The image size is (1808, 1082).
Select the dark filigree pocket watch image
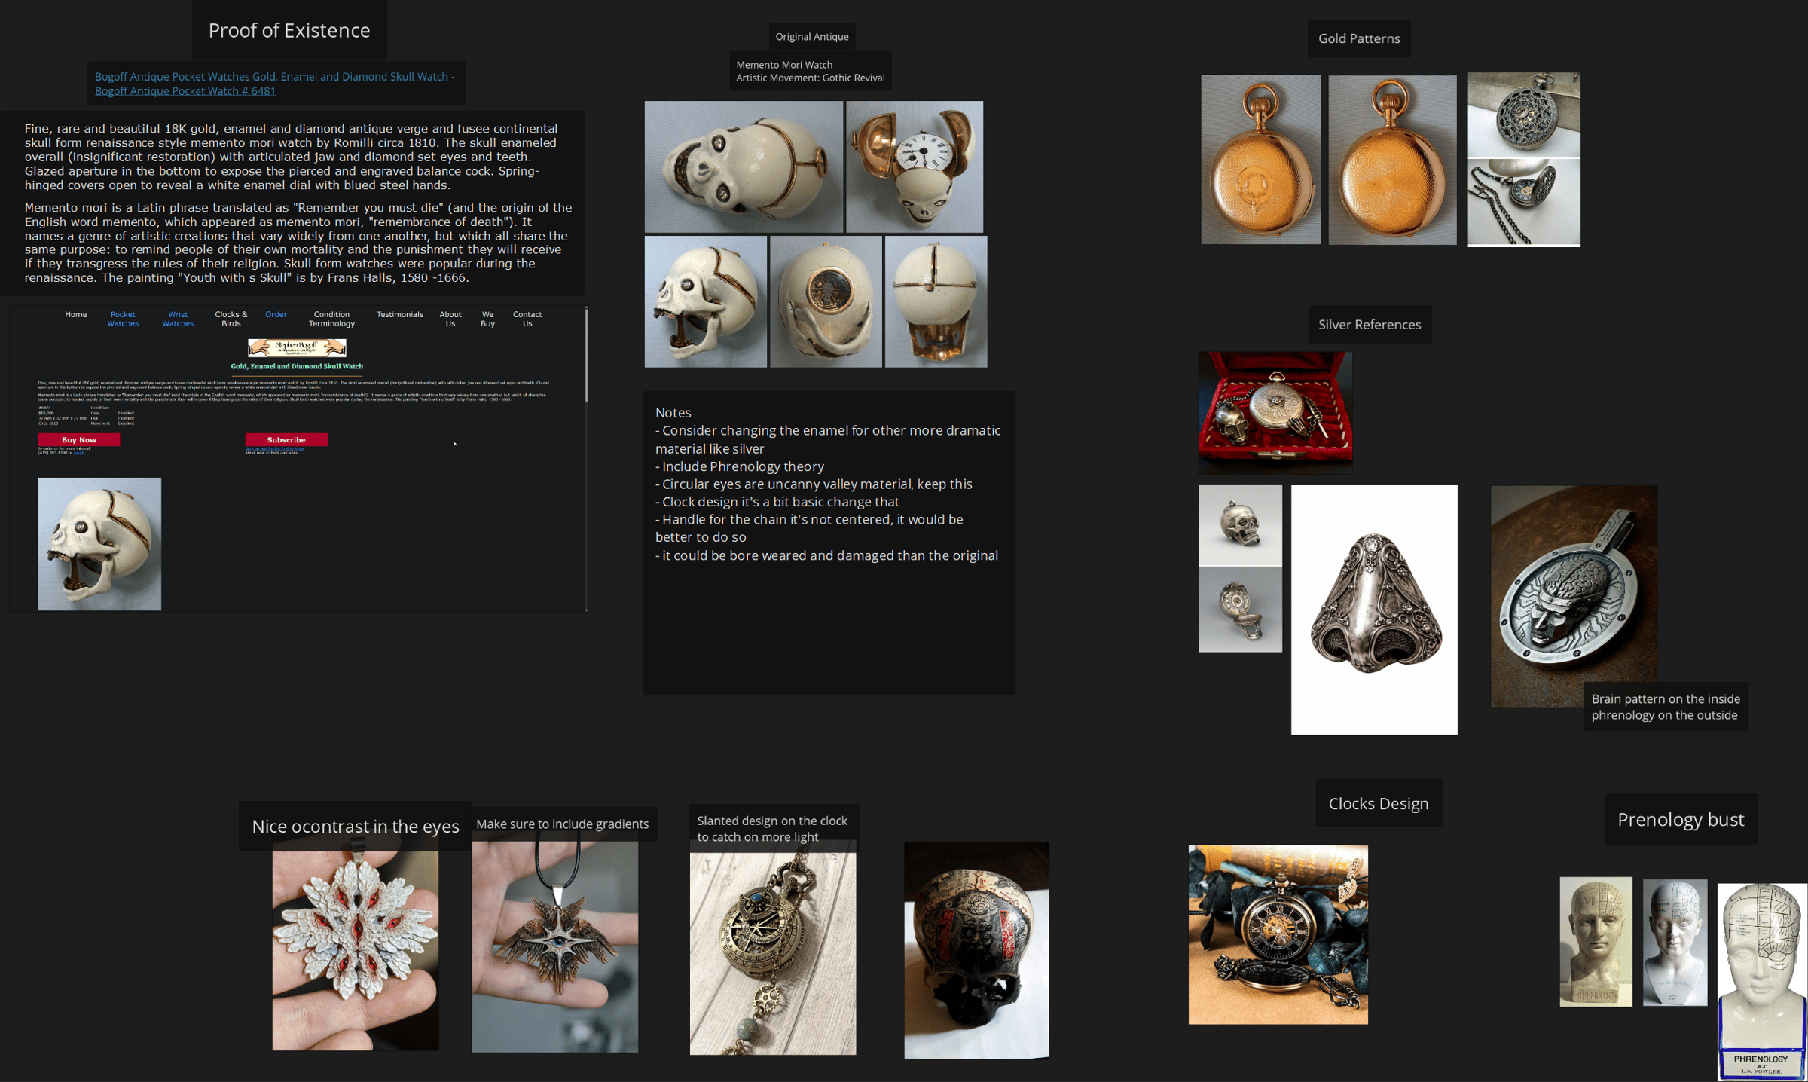(x=1524, y=160)
